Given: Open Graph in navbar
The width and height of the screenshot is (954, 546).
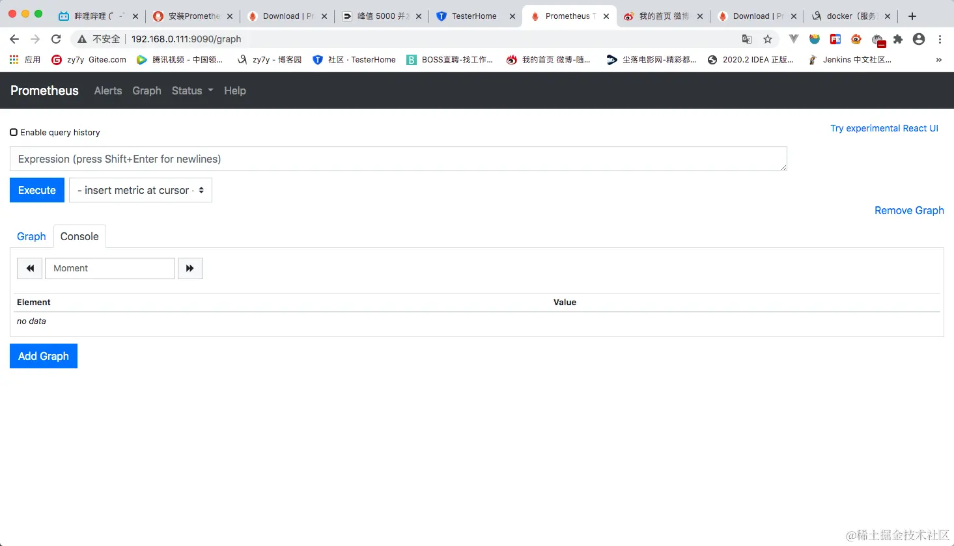Looking at the screenshot, I should pos(147,90).
